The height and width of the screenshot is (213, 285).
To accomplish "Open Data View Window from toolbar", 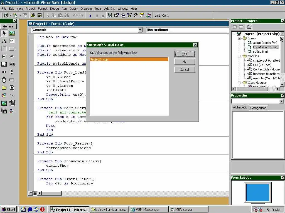I will coord(142,16).
